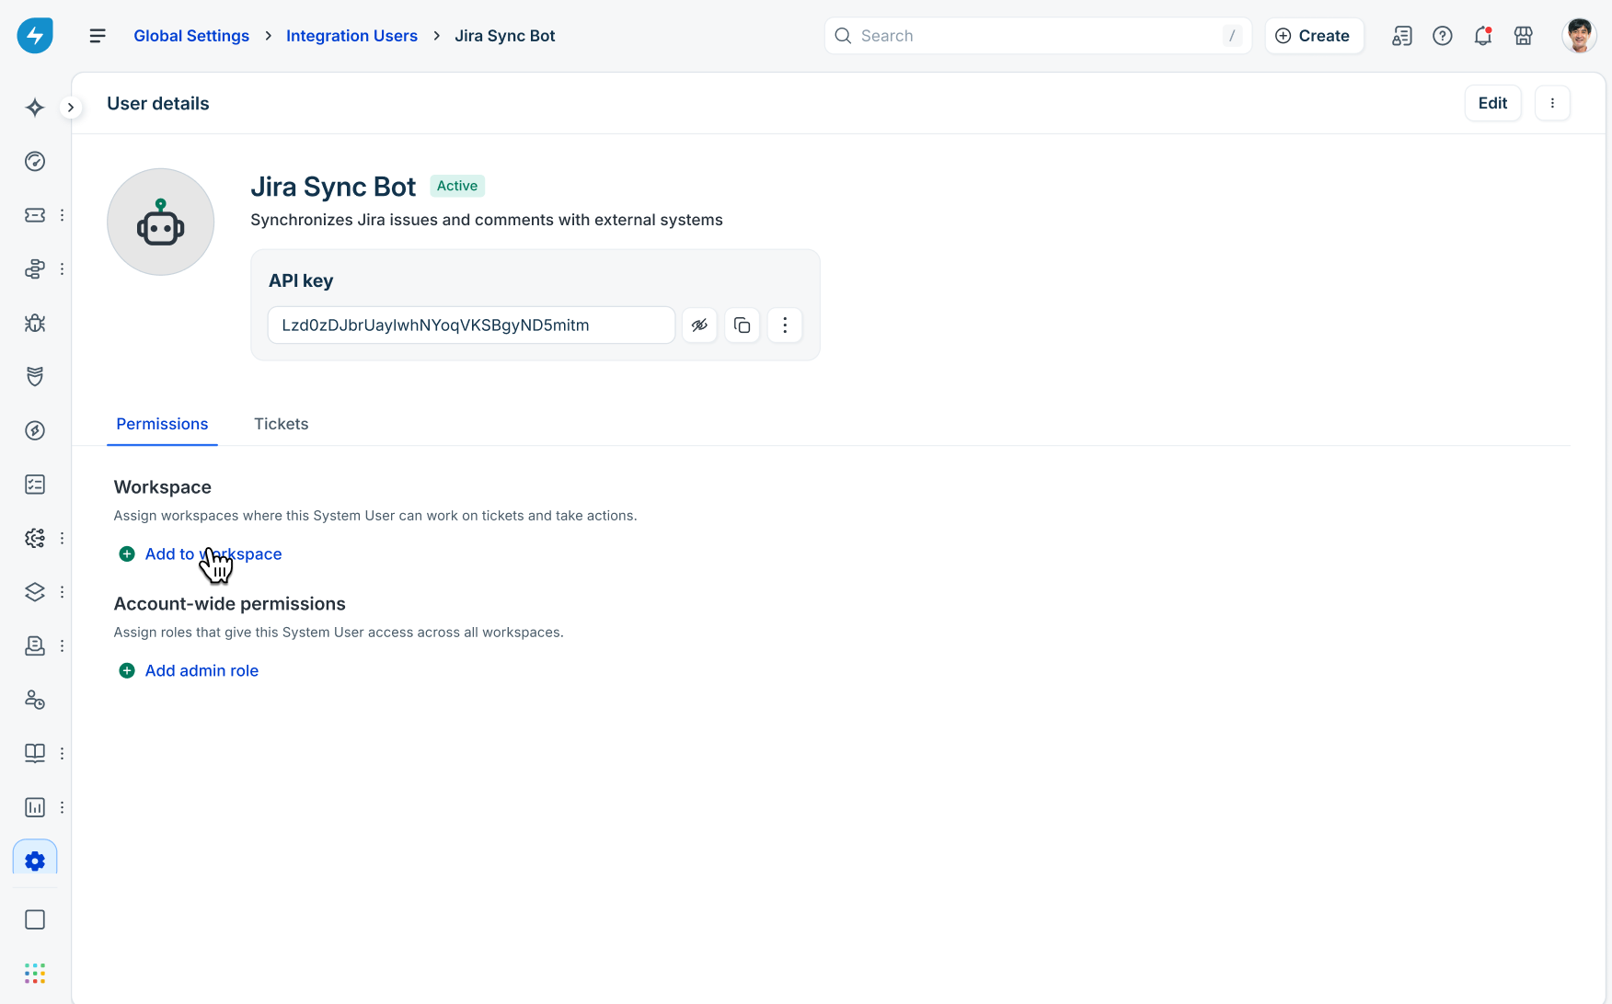Open the signpost icon in the sidebar
The width and height of the screenshot is (1612, 1004).
point(35,269)
